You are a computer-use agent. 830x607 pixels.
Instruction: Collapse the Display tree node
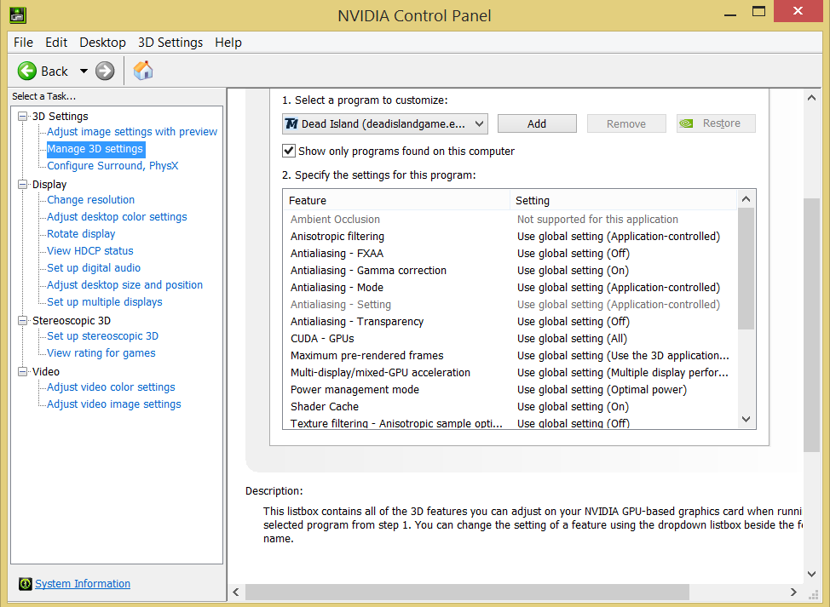pos(23,184)
